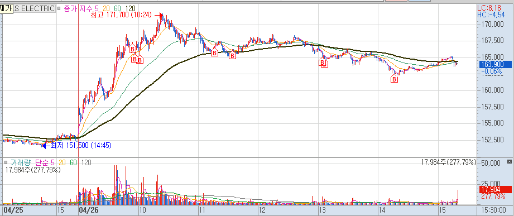Click the 165,000 price axis label
514x216 pixels.
(x=493, y=57)
